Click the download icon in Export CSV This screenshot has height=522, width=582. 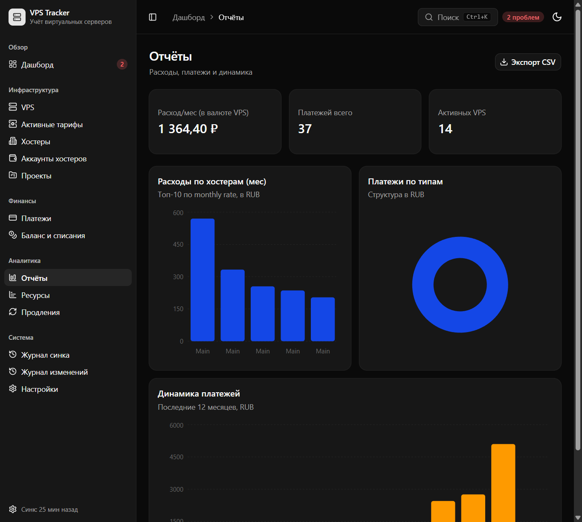pos(504,62)
